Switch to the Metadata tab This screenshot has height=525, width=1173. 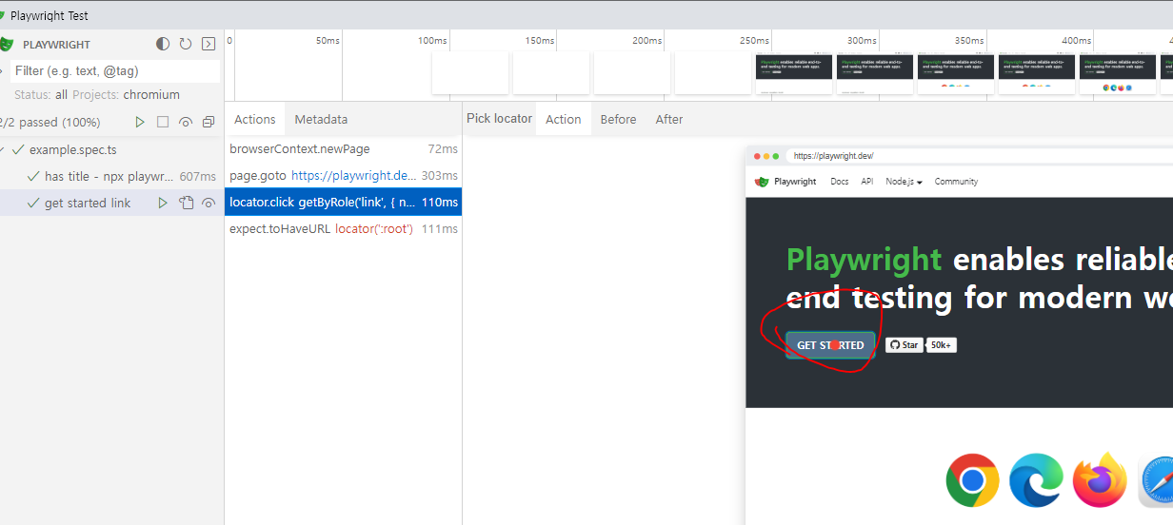(x=321, y=119)
